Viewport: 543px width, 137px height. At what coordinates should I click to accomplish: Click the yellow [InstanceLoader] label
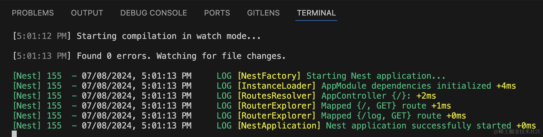pyautogui.click(x=276, y=86)
